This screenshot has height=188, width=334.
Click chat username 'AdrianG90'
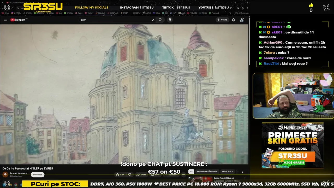(273, 43)
